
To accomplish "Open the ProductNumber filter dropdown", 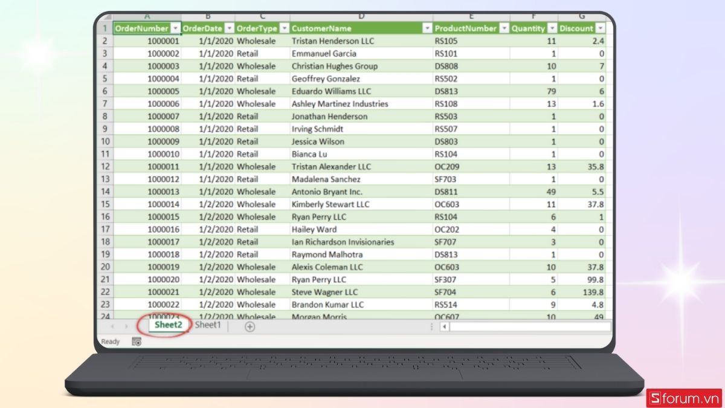I will tap(503, 28).
